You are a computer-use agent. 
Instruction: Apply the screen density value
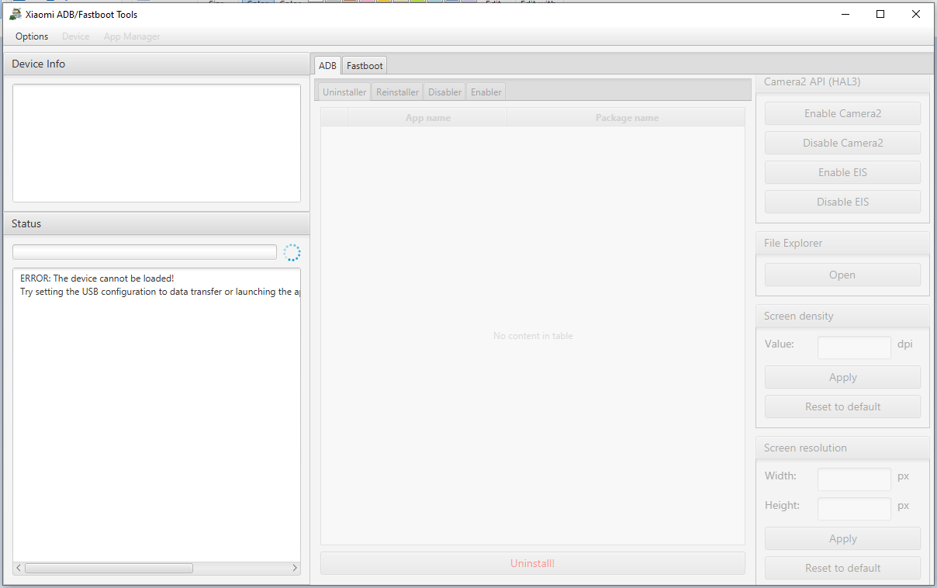click(x=842, y=377)
